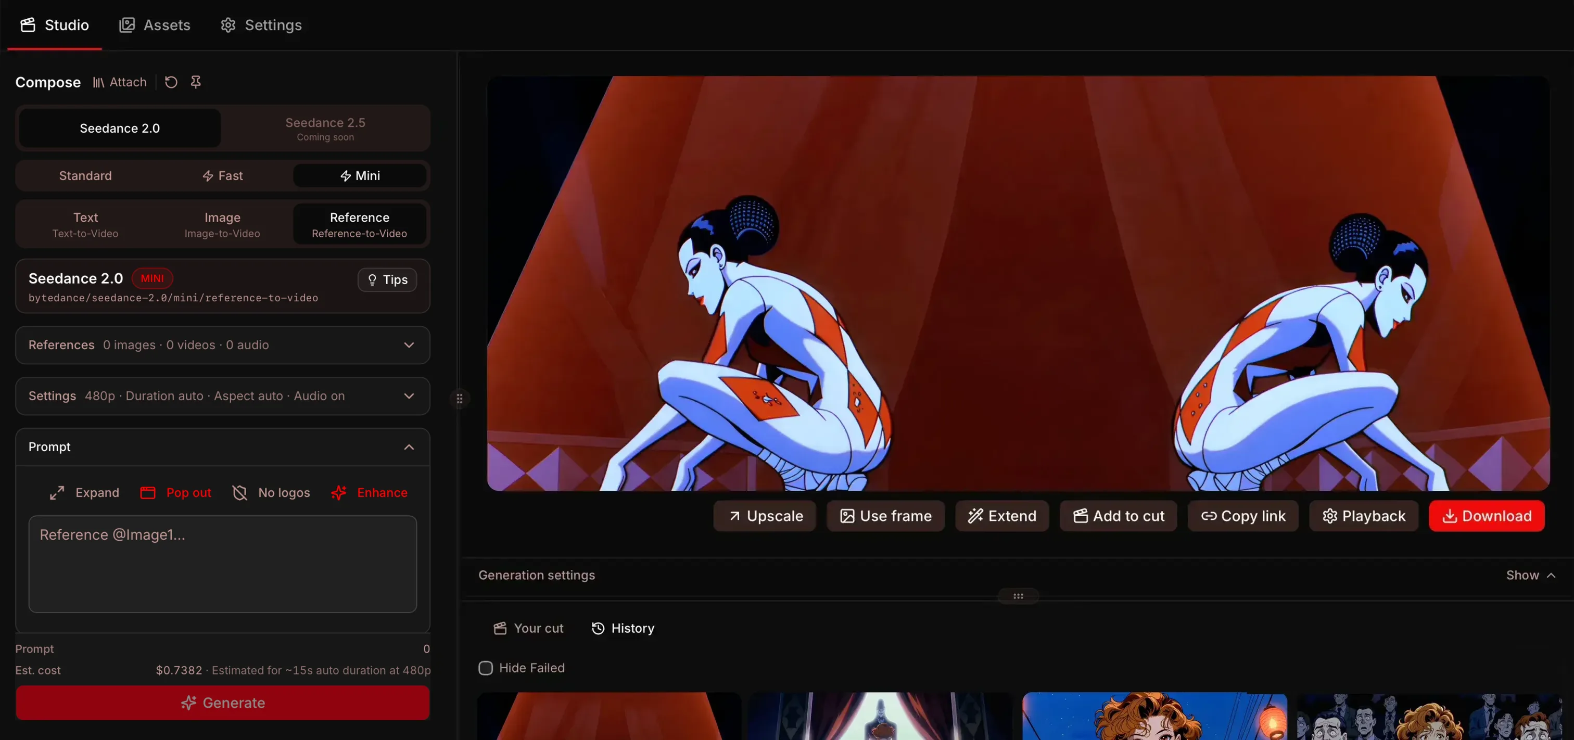The image size is (1574, 740).
Task: Click the video preview image
Action: point(1018,283)
